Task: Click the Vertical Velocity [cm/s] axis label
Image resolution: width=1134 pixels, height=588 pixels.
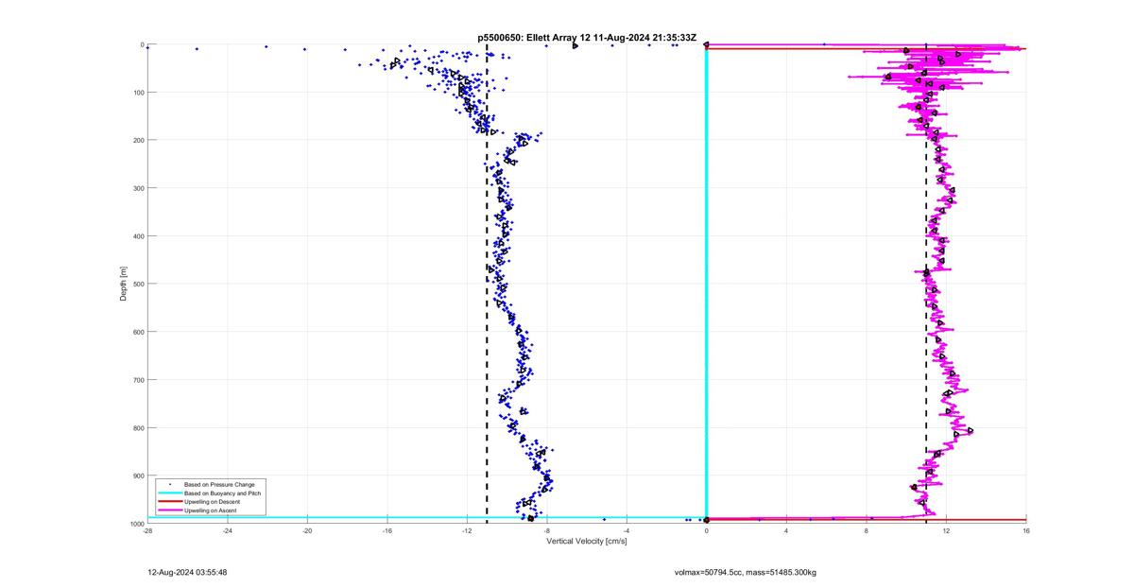Action: (587, 541)
